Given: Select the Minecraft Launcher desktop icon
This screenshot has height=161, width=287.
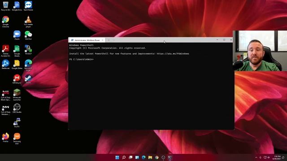Looking at the screenshot, I should tap(17, 94).
